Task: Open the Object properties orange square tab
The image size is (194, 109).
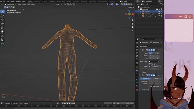Action: pos(137,67)
